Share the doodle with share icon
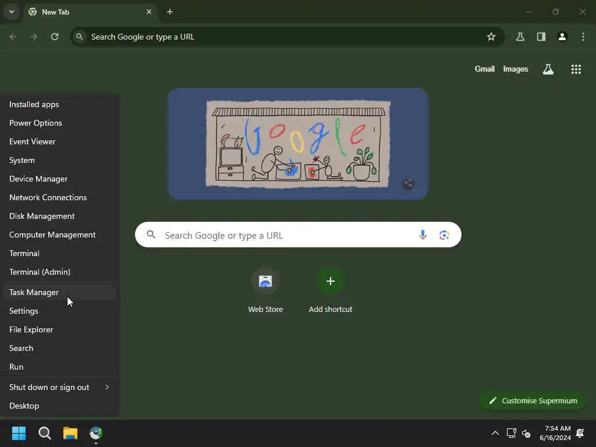 tap(408, 184)
